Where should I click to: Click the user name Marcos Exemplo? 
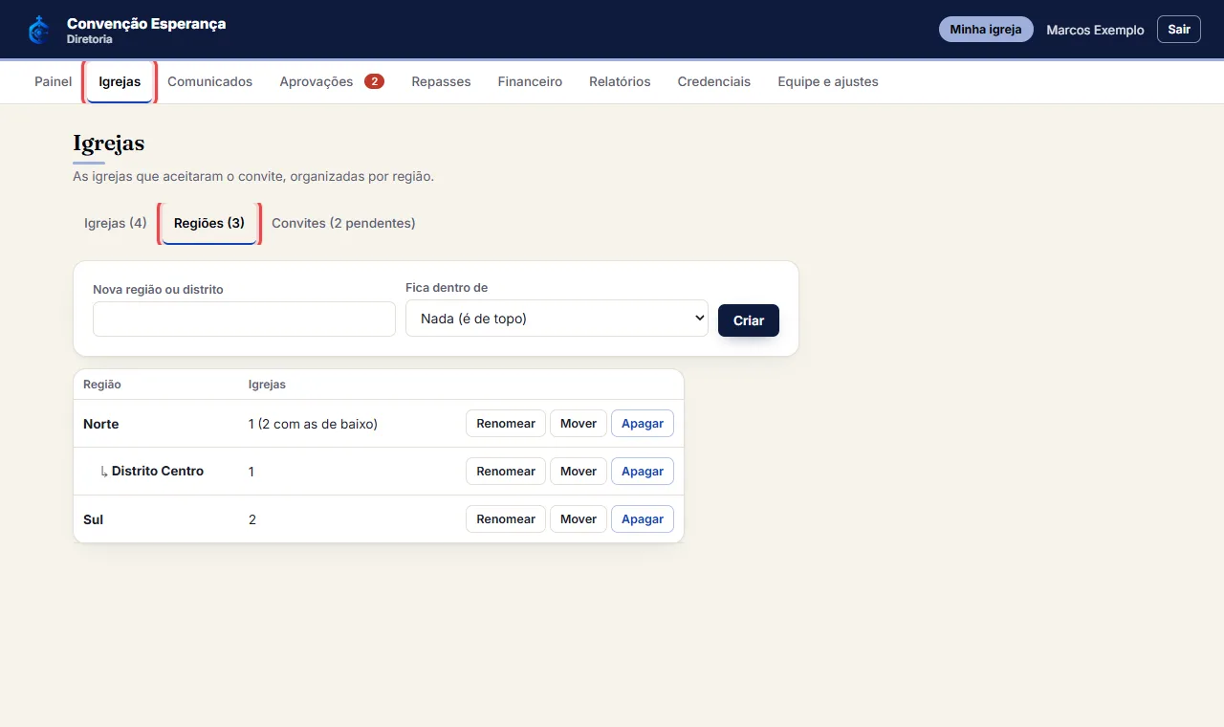pyautogui.click(x=1095, y=30)
